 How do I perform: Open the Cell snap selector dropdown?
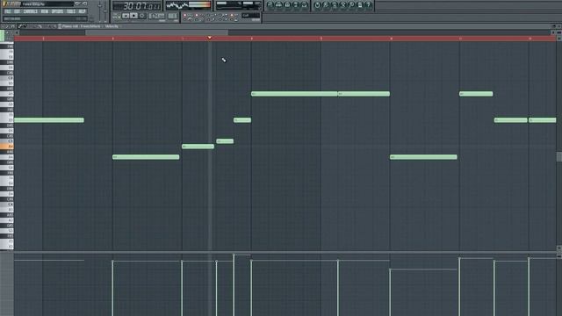[x=250, y=16]
